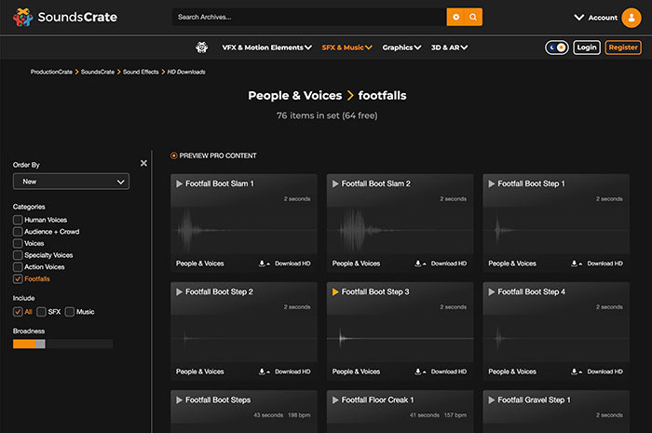
Task: Click the ProductionCrate mascot icon in nav bar
Action: coord(202,47)
